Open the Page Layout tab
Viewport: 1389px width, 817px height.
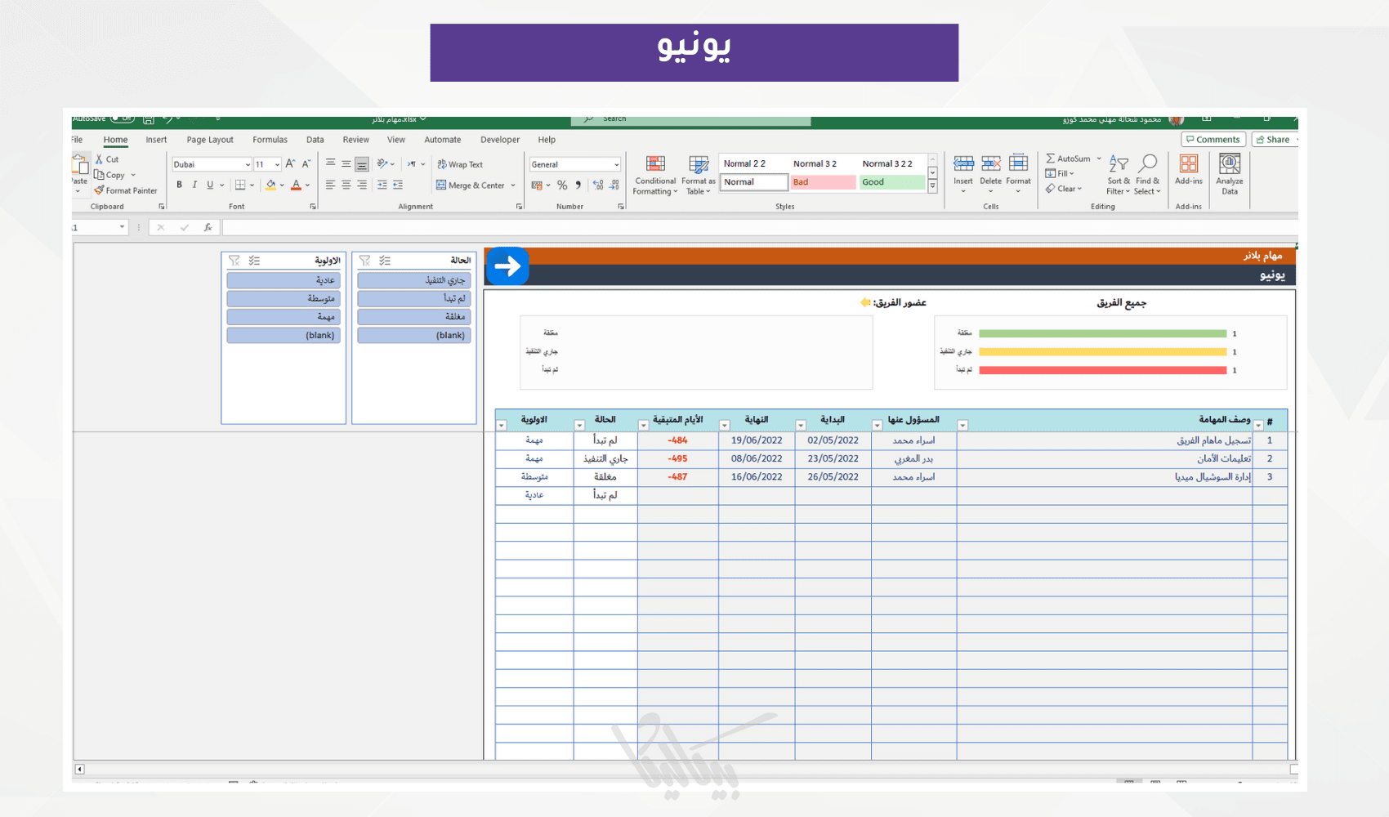pos(210,140)
